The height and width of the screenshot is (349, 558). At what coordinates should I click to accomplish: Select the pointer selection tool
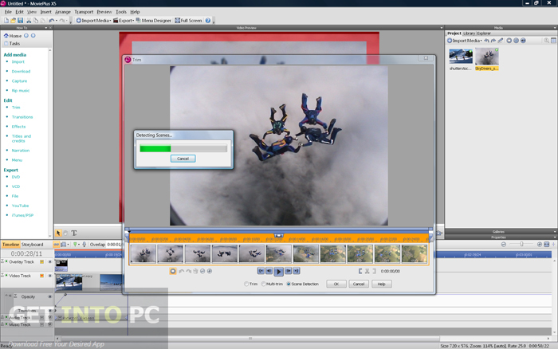[58, 233]
